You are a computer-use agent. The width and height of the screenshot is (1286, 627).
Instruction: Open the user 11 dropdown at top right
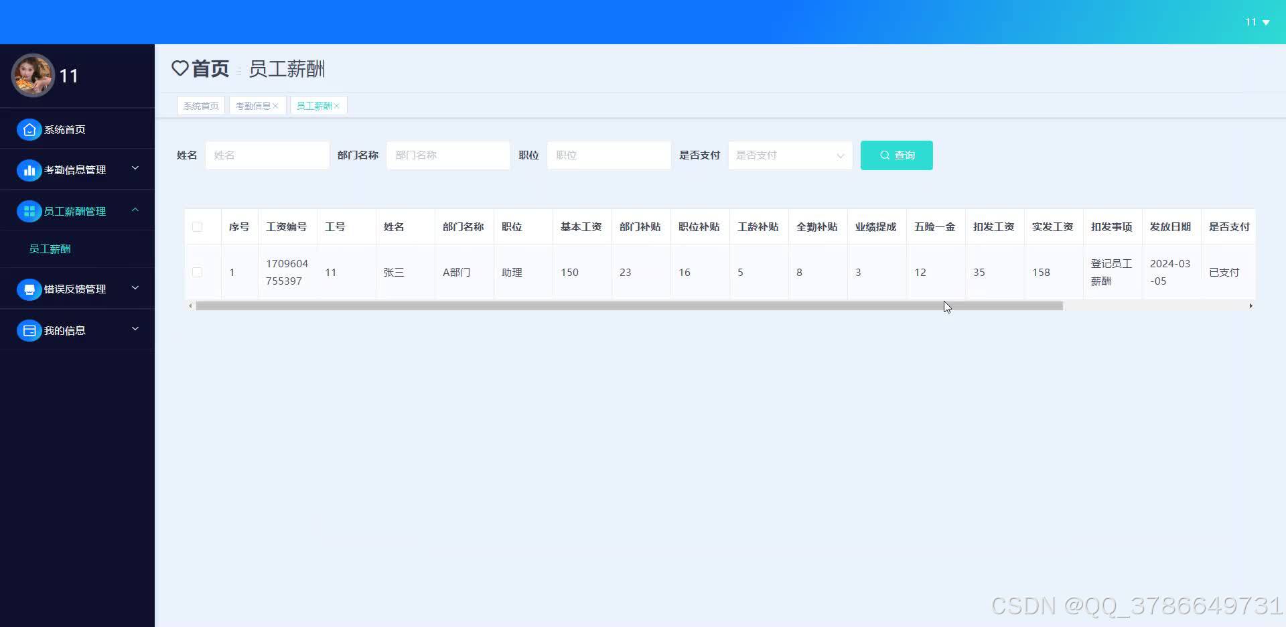(1257, 22)
